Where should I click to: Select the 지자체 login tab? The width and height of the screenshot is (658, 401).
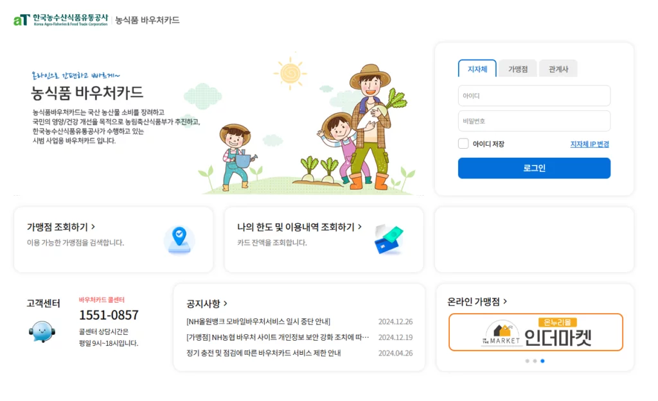point(477,69)
